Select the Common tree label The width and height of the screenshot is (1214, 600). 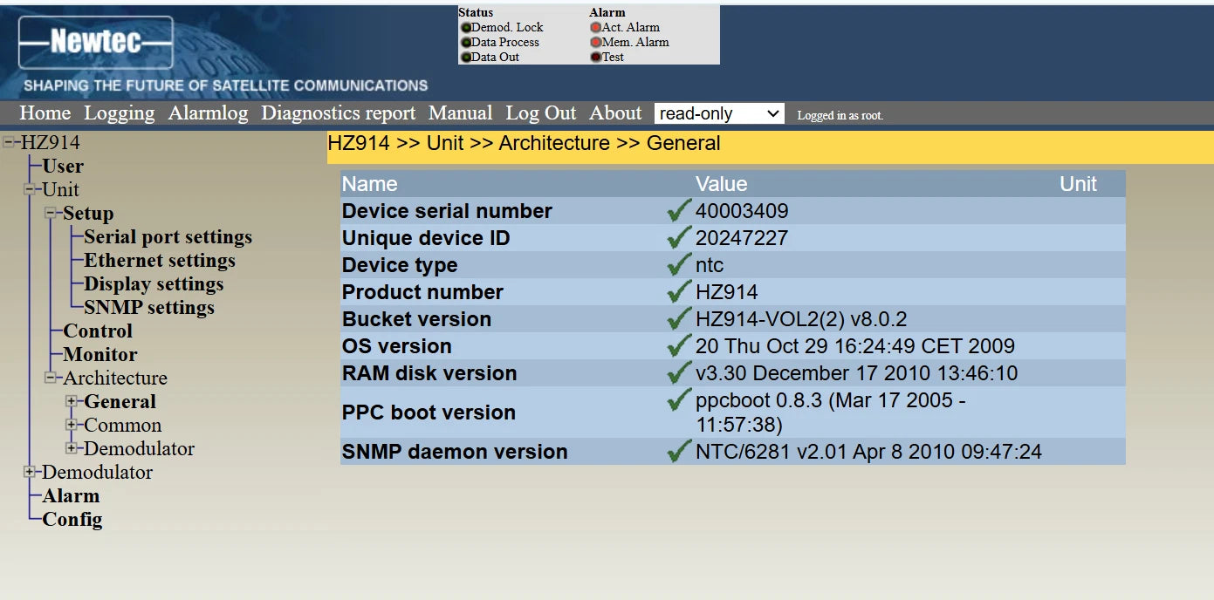coord(123,425)
